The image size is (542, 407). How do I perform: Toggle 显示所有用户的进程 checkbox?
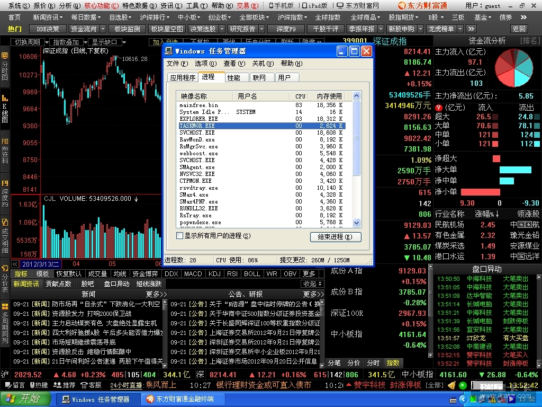pyautogui.click(x=179, y=236)
